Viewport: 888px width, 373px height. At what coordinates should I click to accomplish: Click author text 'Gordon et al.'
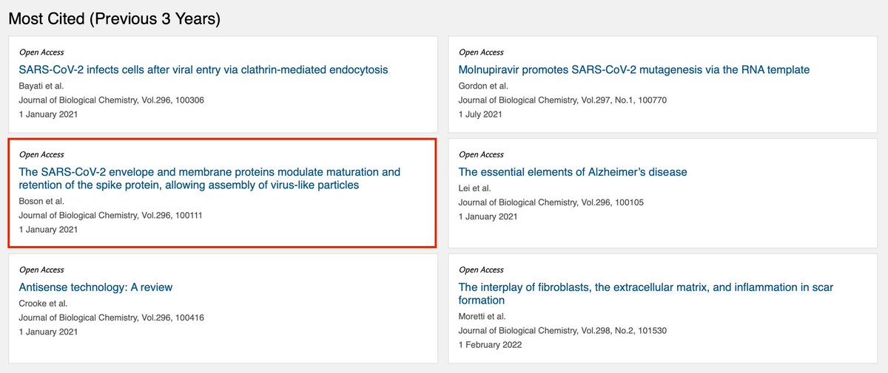pos(482,86)
